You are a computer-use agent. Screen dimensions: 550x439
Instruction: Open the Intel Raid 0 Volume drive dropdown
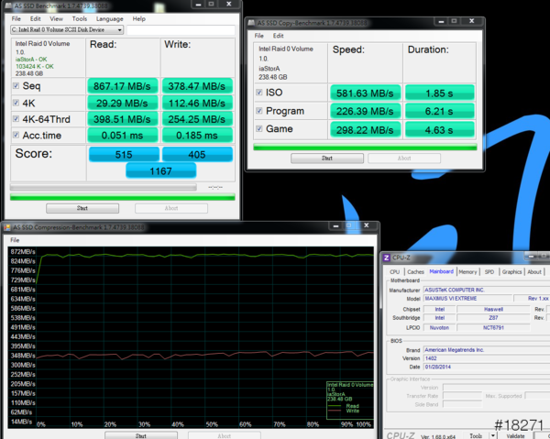[x=119, y=30]
